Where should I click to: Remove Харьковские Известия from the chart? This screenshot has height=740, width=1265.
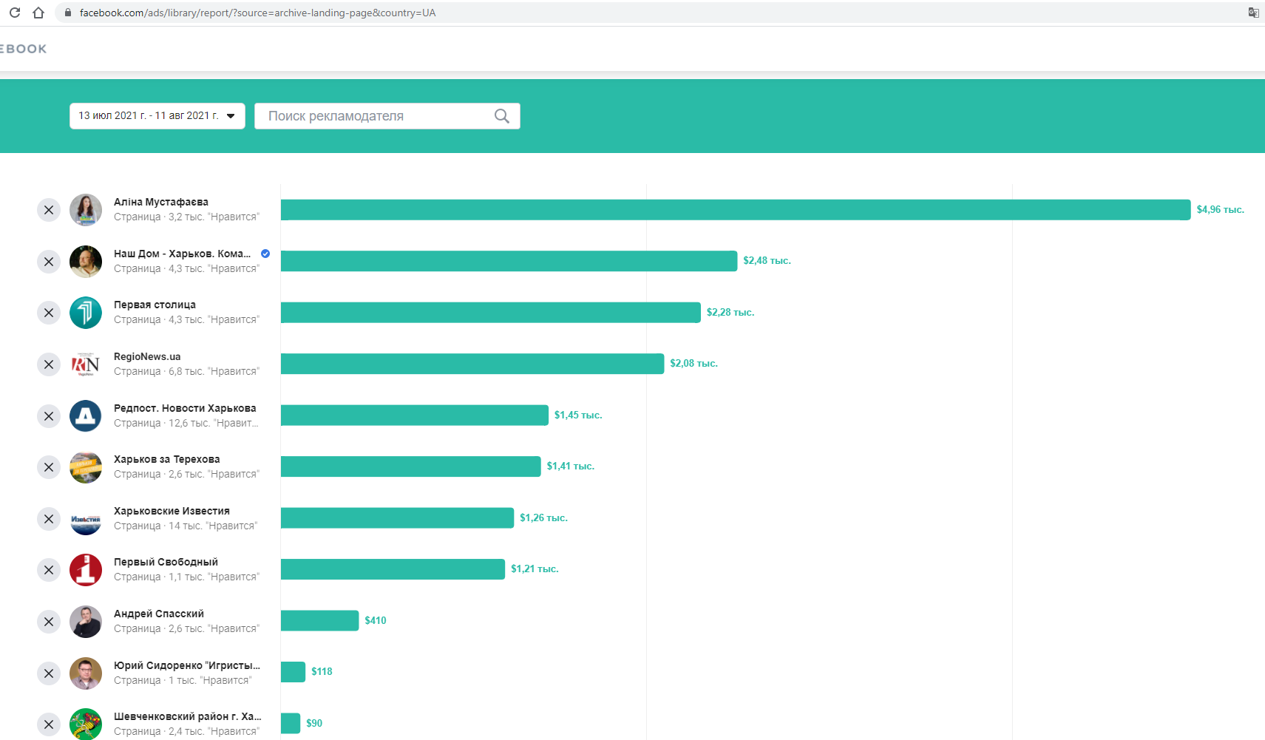click(49, 519)
